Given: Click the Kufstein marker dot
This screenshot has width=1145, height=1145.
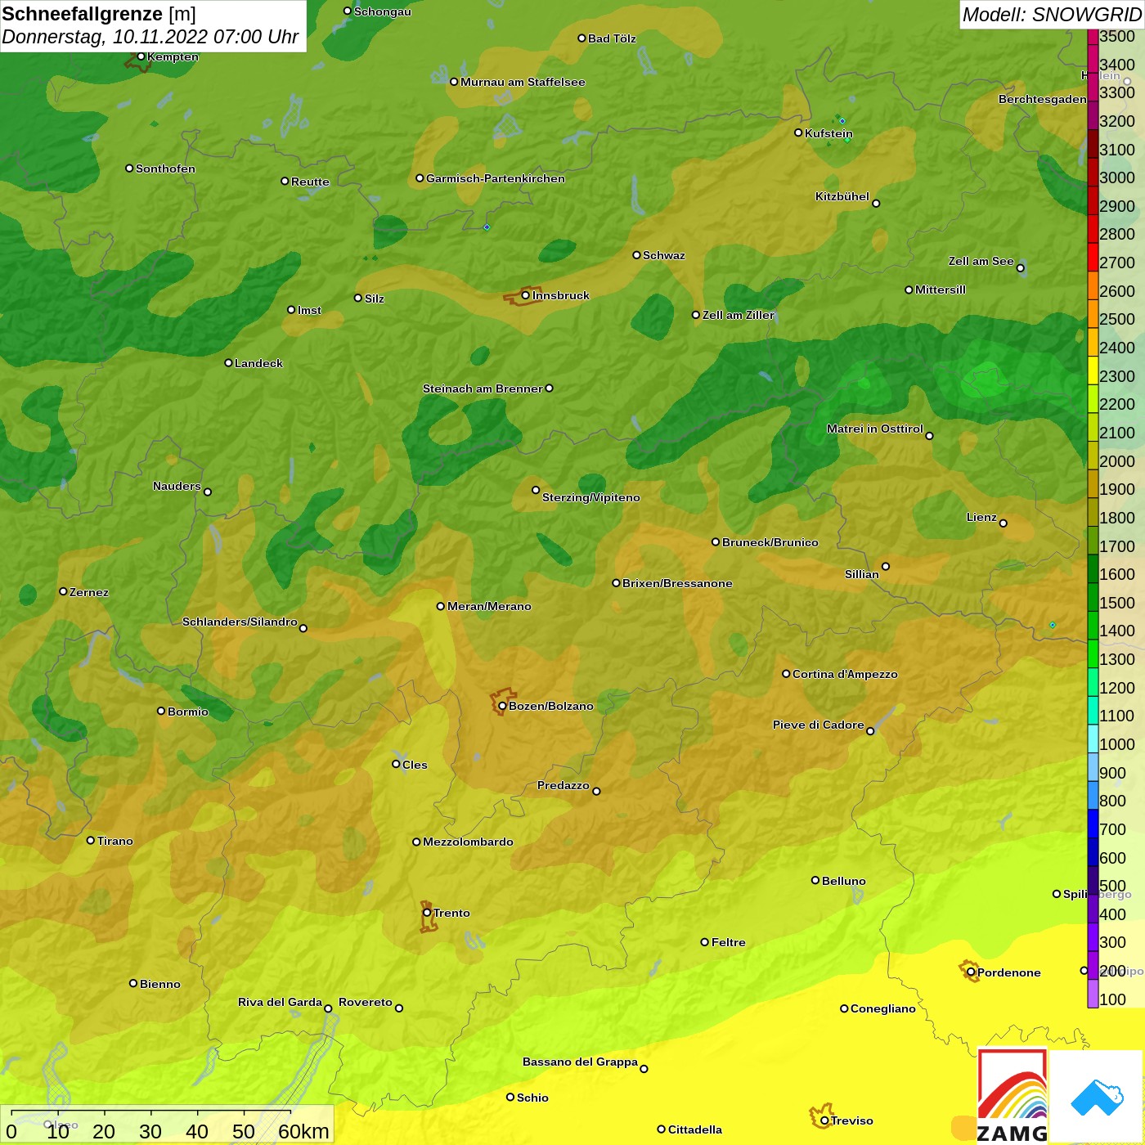Looking at the screenshot, I should coord(798,132).
